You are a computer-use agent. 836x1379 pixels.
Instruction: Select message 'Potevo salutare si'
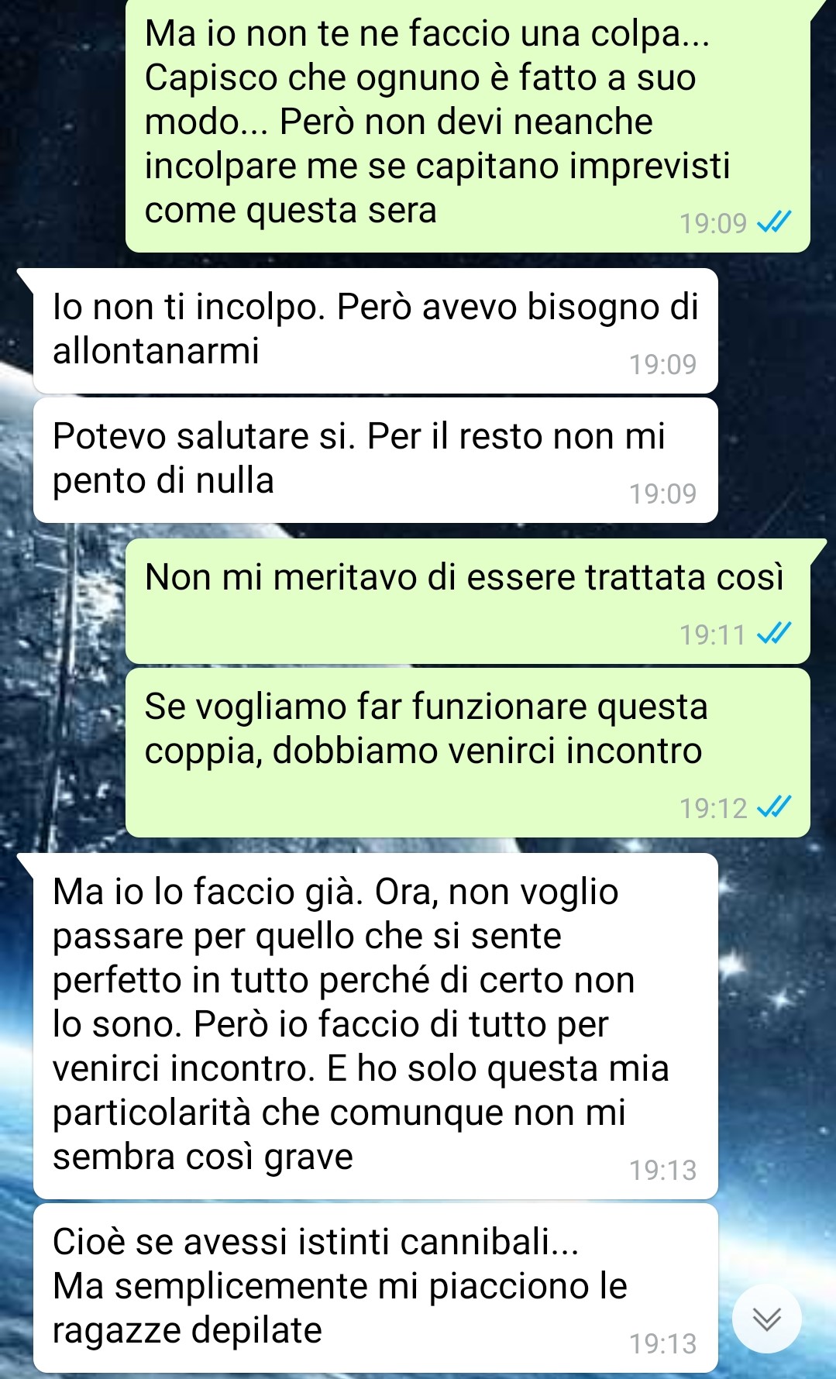pos(375,460)
